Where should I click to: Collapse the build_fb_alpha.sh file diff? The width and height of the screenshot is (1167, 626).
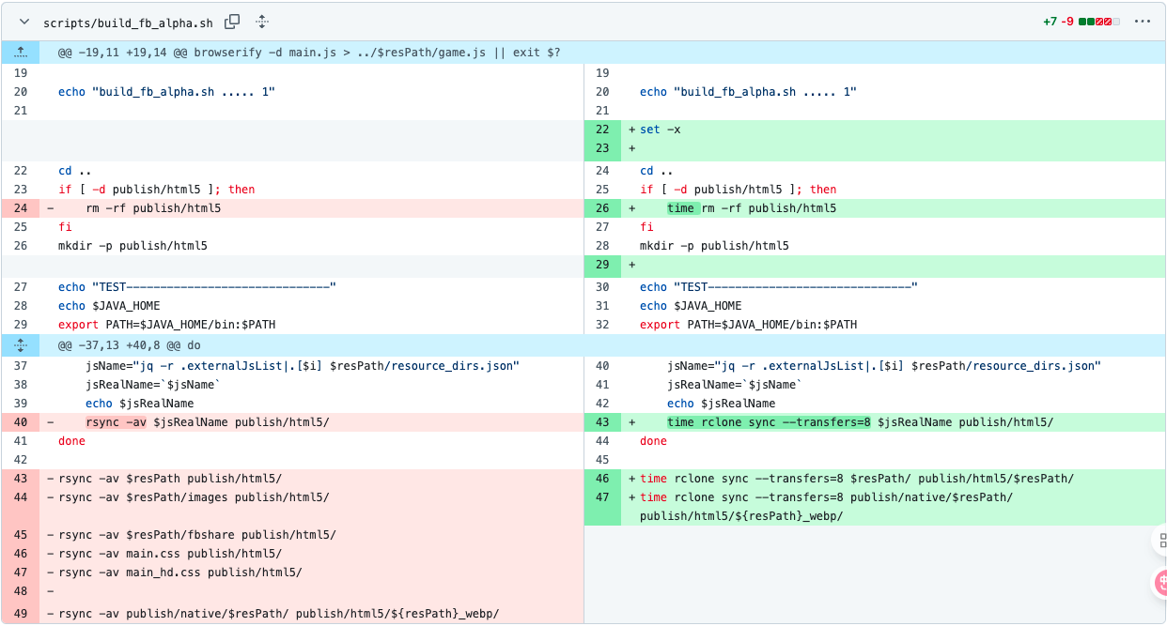pyautogui.click(x=23, y=22)
